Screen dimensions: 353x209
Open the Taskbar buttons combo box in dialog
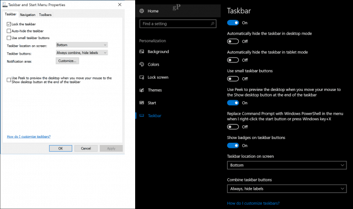[x=82, y=52]
